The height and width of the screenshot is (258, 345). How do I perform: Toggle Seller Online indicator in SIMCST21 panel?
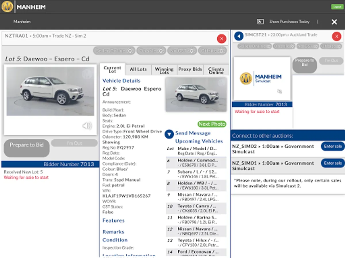254,46
